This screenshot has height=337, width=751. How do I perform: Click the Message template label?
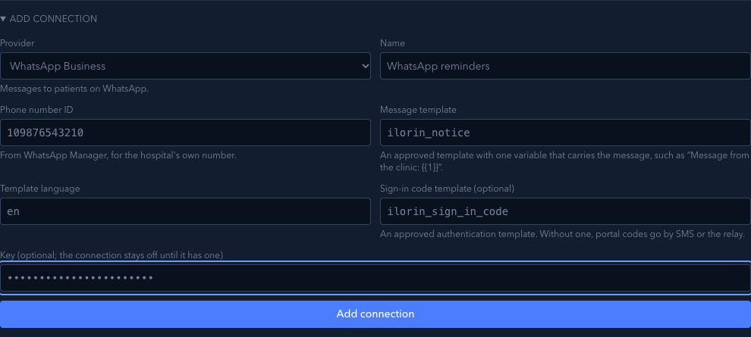418,110
